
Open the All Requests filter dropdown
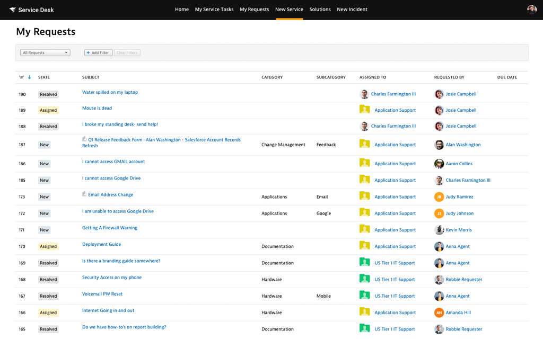45,52
